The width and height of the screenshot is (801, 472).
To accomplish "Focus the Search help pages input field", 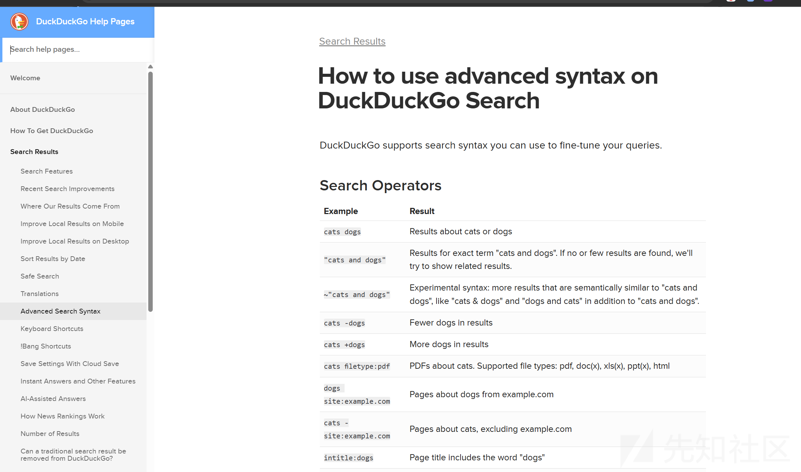I will 78,50.
